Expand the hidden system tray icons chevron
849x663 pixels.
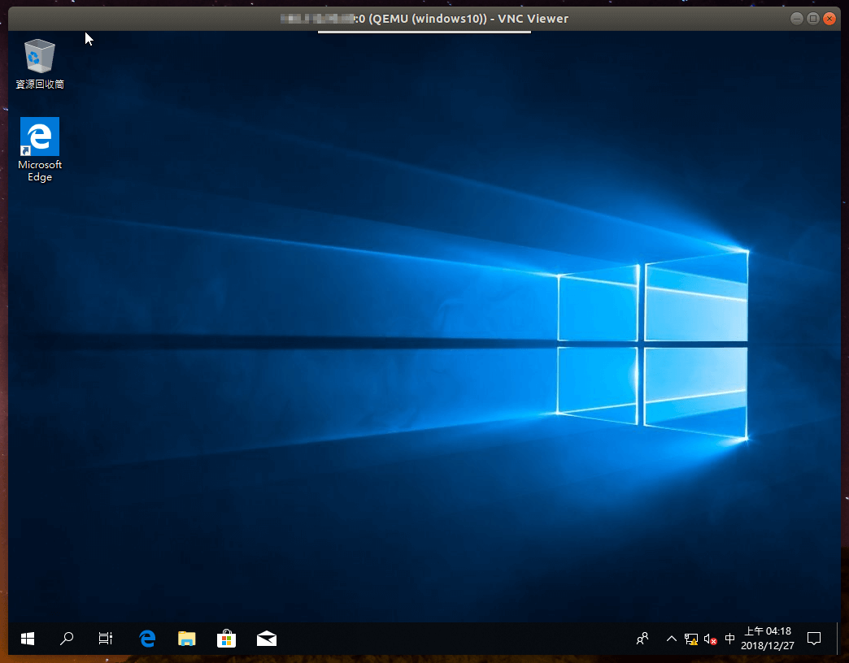pyautogui.click(x=672, y=639)
